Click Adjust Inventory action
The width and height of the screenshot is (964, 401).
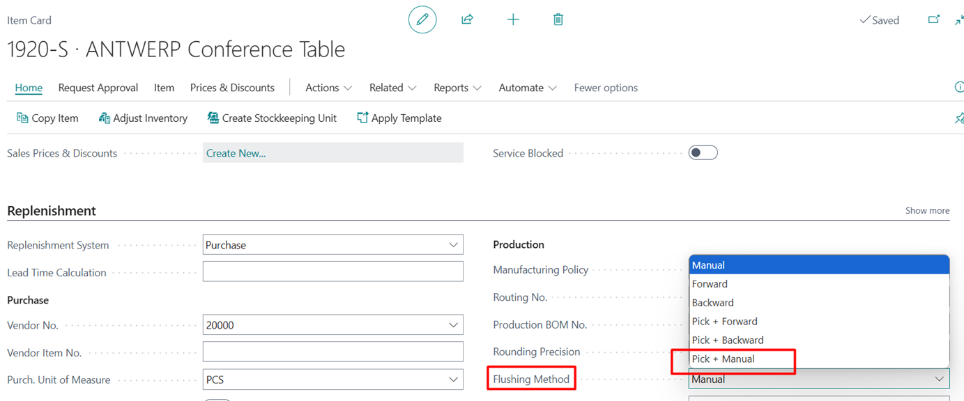click(143, 118)
